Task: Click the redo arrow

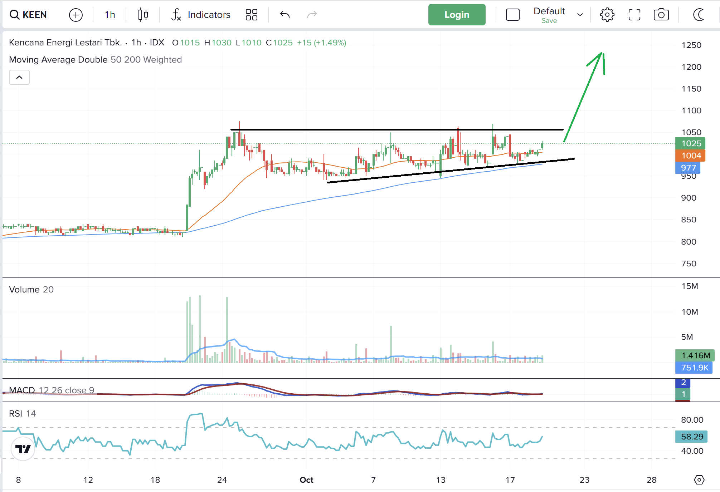Action: (x=312, y=15)
